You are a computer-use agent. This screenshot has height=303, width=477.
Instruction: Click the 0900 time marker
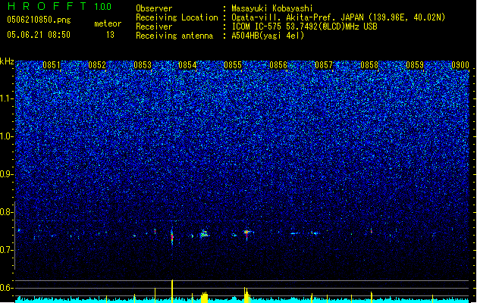(460, 65)
